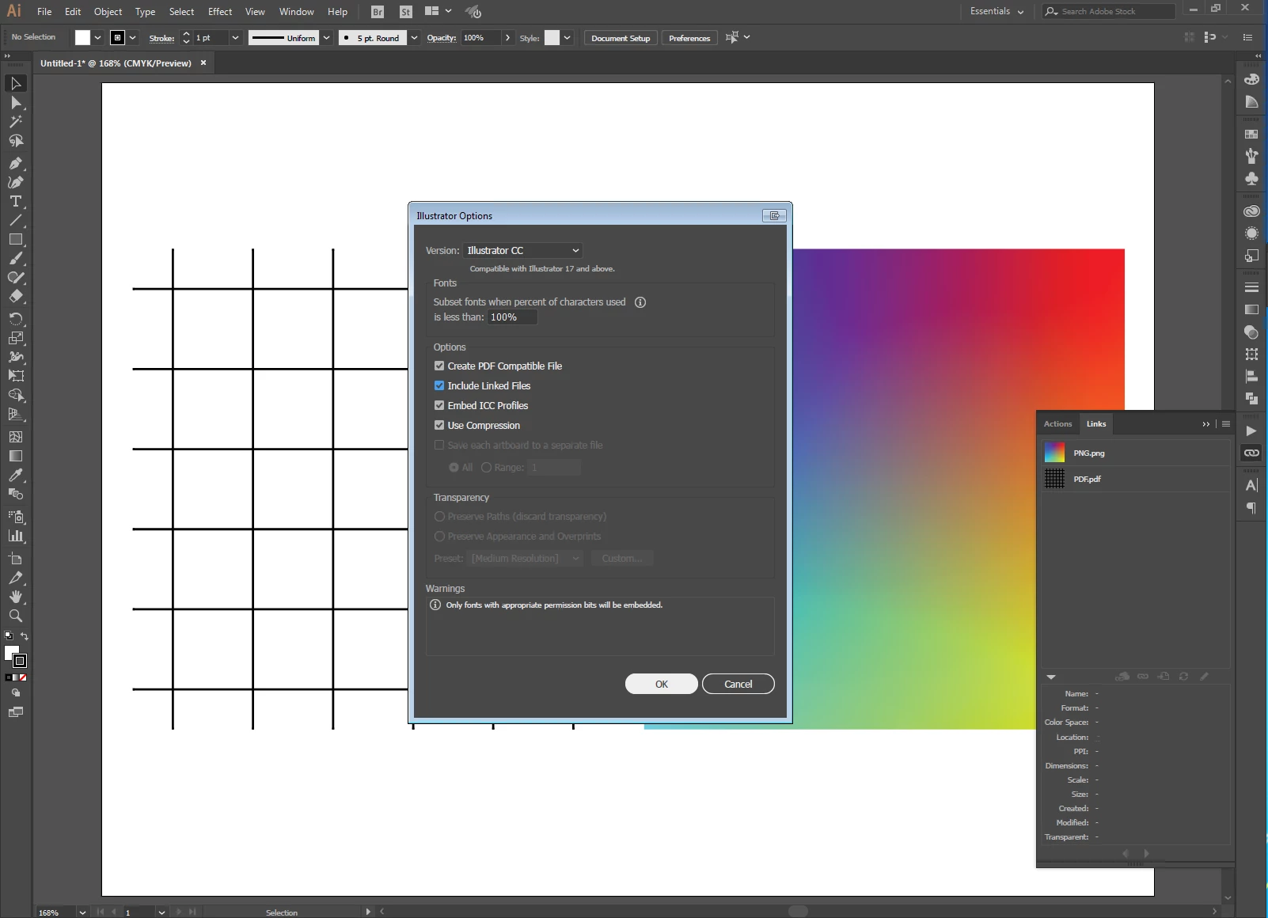The image size is (1268, 918).
Task: Select the Type tool
Action: (15, 201)
